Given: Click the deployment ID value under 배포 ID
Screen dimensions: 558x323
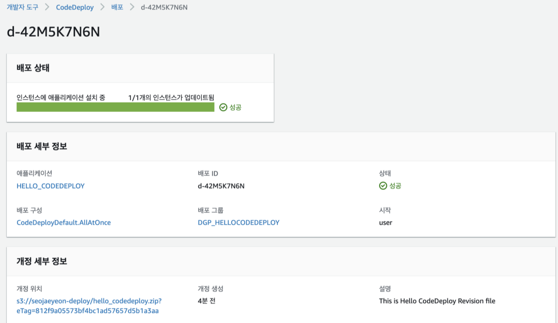Looking at the screenshot, I should click(x=221, y=186).
